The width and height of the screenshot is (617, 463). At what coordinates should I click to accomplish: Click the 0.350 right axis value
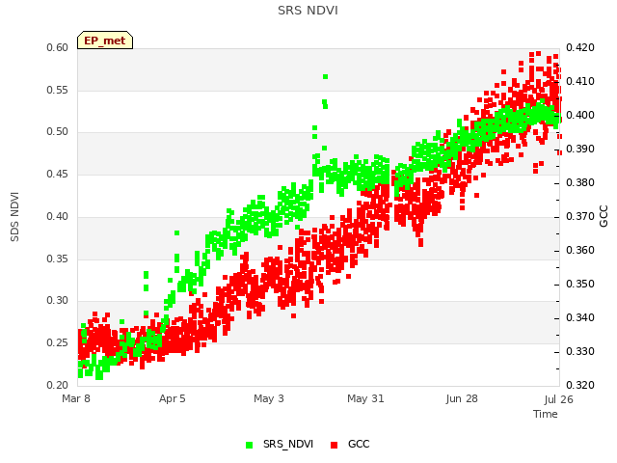[580, 284]
